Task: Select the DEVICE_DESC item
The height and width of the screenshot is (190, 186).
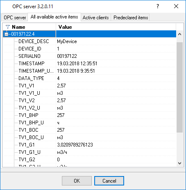Action: click(x=34, y=41)
